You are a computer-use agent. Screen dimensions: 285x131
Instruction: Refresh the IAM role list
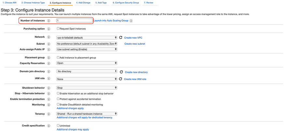[121, 79]
